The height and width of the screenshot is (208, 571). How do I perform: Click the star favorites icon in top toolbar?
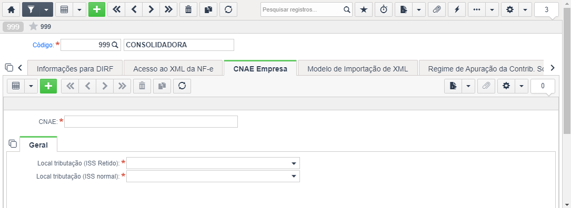point(364,10)
